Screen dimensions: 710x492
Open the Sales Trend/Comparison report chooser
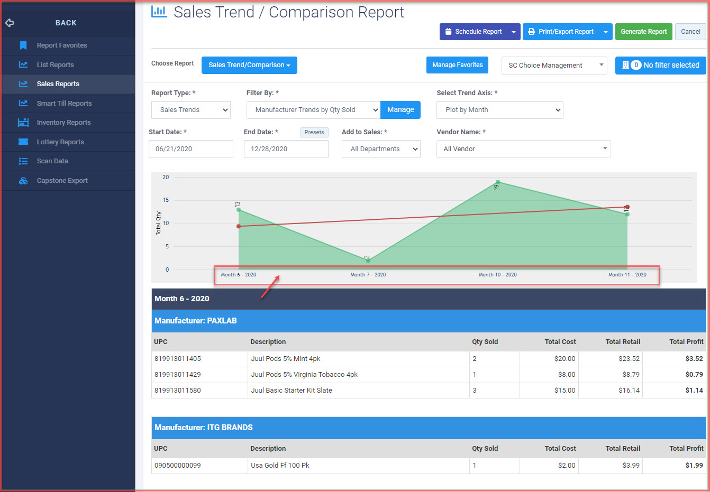point(249,65)
